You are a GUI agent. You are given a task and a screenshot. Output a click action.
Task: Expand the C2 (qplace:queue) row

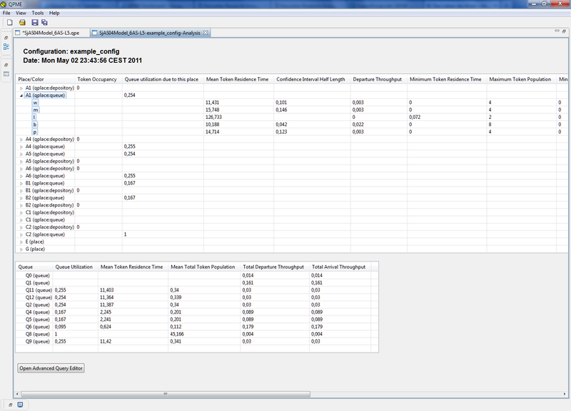[x=21, y=234]
